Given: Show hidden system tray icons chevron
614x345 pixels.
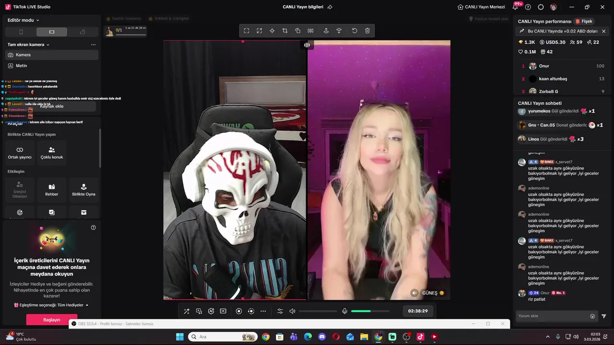Looking at the screenshot, I should pos(548,337).
